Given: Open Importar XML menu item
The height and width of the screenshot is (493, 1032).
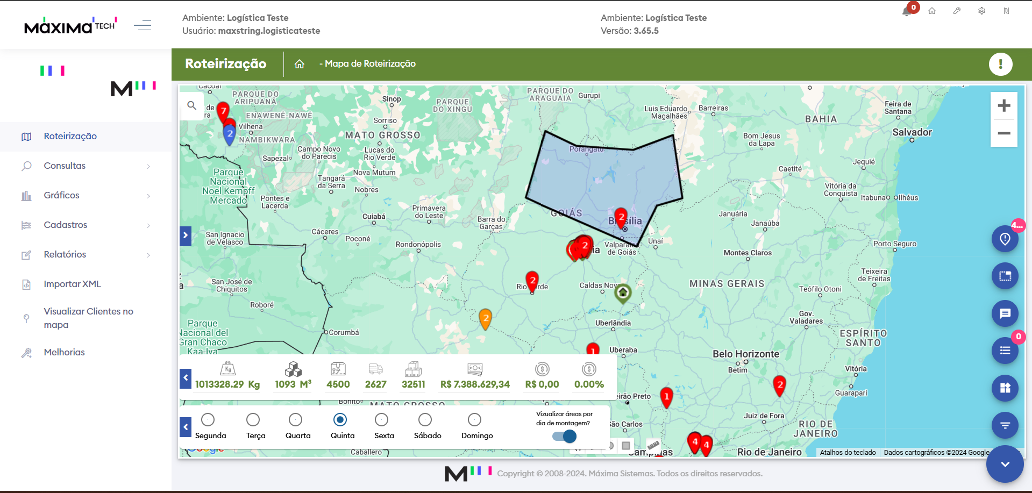Looking at the screenshot, I should (x=72, y=284).
